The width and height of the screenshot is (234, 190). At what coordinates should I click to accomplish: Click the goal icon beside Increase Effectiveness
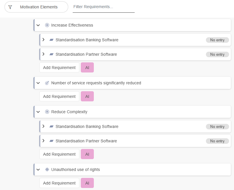[x=47, y=25]
